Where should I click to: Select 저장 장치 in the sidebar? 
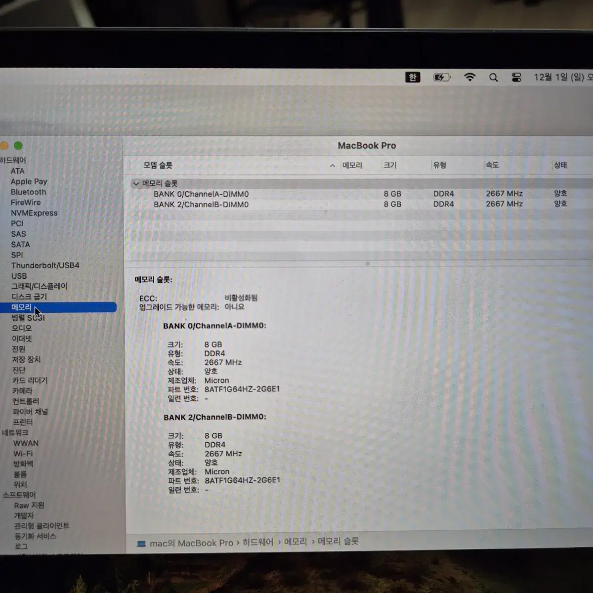[x=26, y=359]
